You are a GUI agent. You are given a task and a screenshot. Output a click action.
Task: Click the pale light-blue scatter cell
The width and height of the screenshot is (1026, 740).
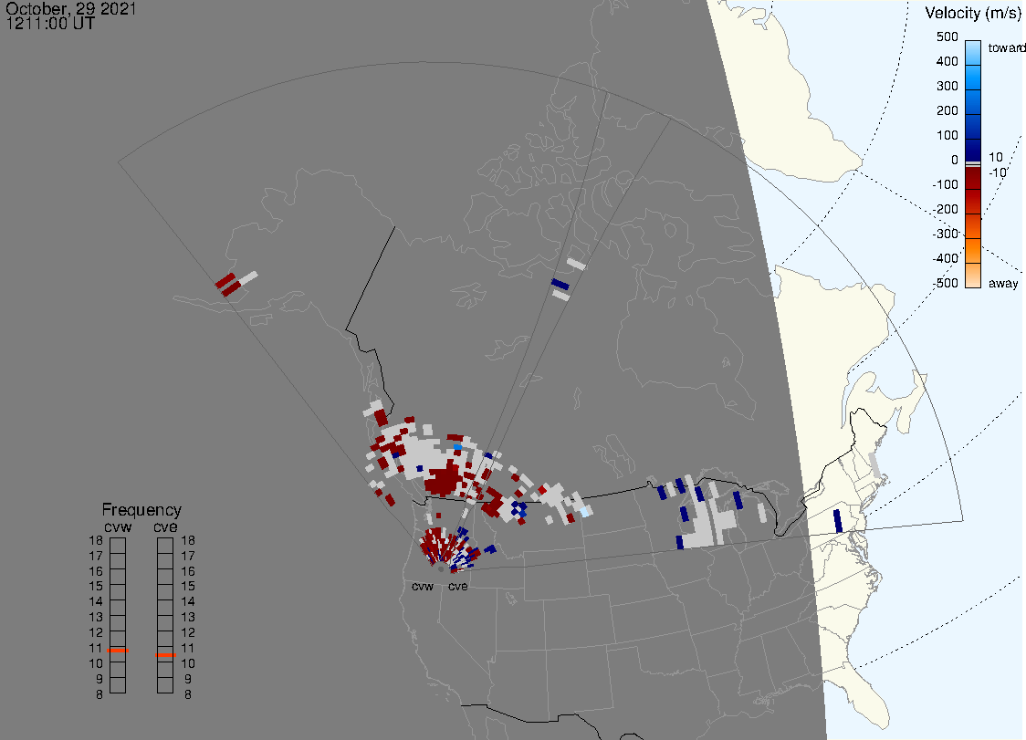[584, 512]
